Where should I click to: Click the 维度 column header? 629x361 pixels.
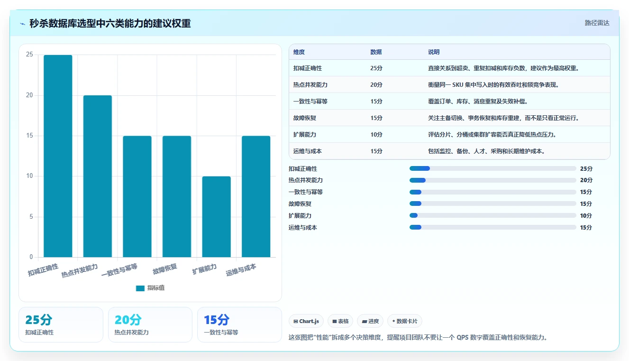299,52
